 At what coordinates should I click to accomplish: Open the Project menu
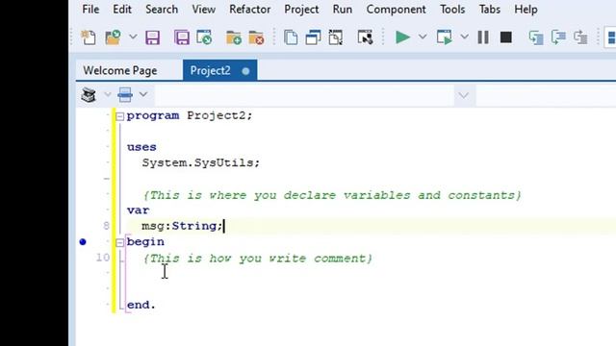[x=301, y=10]
